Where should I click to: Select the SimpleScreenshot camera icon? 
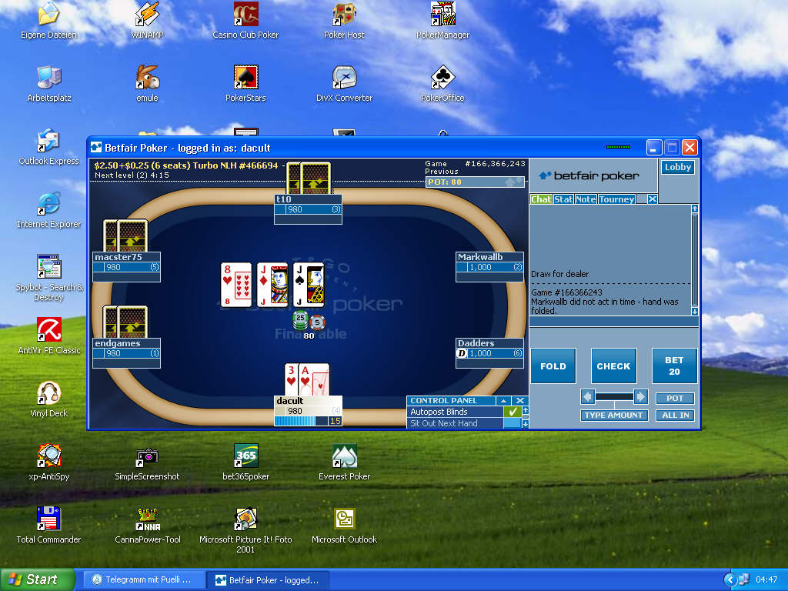[147, 456]
